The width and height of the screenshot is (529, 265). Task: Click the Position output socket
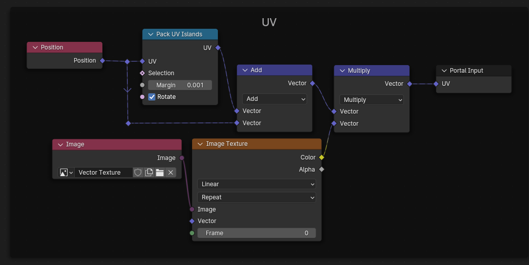[102, 61]
